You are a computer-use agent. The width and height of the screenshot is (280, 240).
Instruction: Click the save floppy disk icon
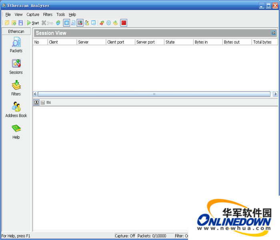(21, 23)
